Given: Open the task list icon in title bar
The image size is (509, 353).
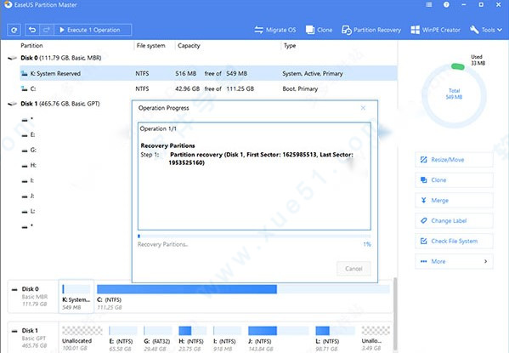Looking at the screenshot, I should coord(429,4).
